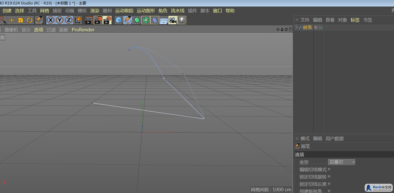Screen dimensions: 394x193
Task: Select the Rotate tool
Action: [30, 20]
